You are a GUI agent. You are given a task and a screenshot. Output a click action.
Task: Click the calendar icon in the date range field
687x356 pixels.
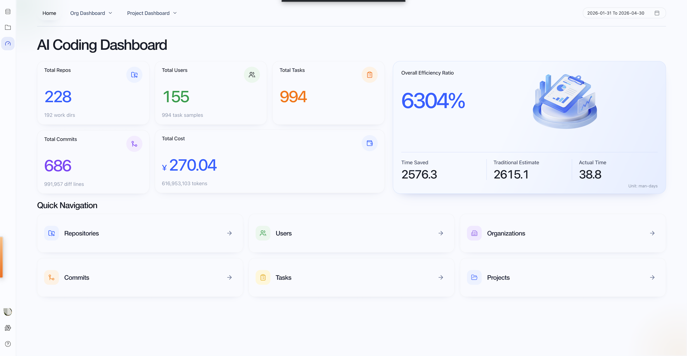pos(657,13)
